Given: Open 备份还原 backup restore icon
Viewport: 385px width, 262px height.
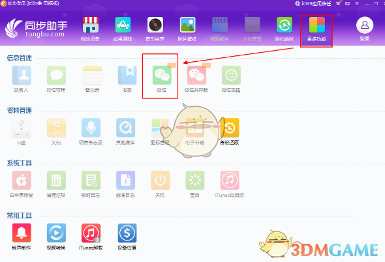Looking at the screenshot, I should pyautogui.click(x=229, y=128).
